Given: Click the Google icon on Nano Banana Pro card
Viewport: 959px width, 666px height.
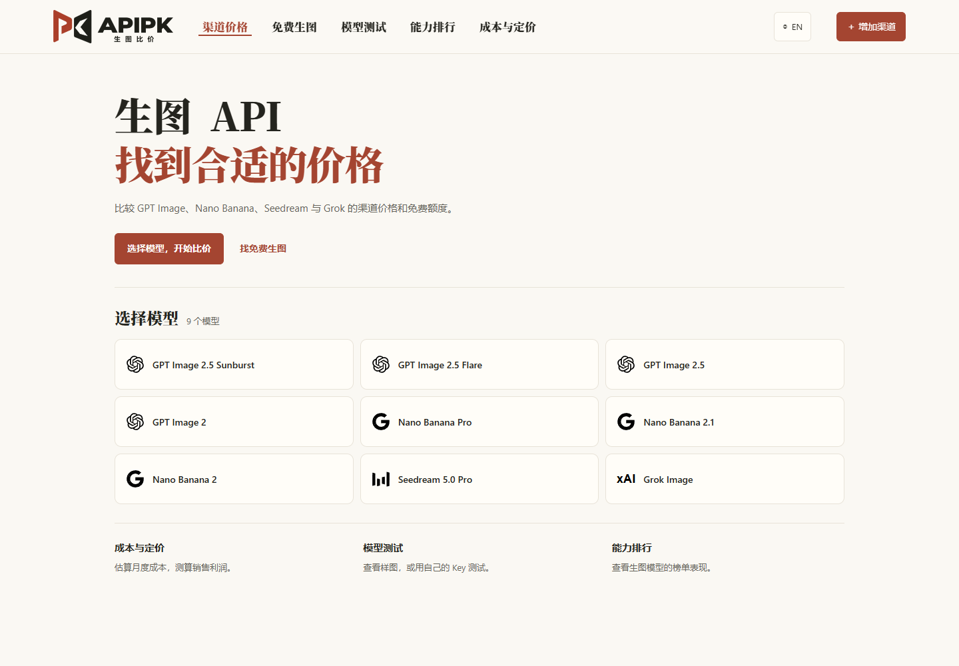Looking at the screenshot, I should [381, 422].
